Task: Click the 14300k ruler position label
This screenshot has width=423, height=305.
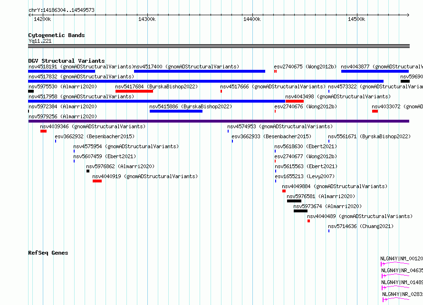Action: [x=147, y=19]
